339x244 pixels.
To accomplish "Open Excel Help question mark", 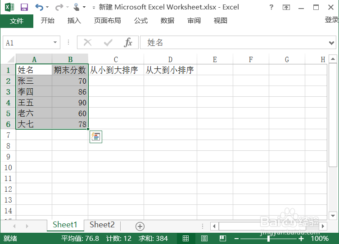I will [271, 7].
